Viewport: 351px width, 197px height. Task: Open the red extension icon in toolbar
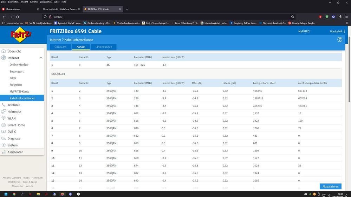point(320,17)
